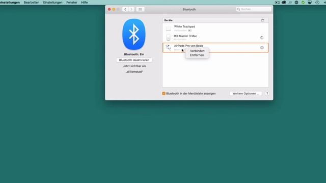
Task: Click the spinner in the Geräte header
Action: [263, 20]
